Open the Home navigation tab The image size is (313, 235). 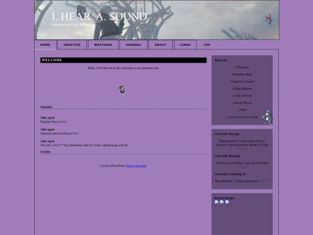click(x=45, y=45)
